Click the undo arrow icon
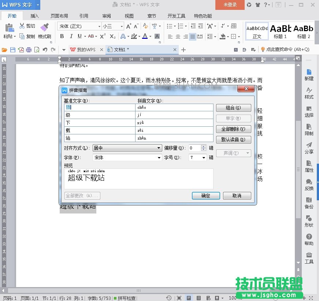The image size is (319, 301). point(45,50)
